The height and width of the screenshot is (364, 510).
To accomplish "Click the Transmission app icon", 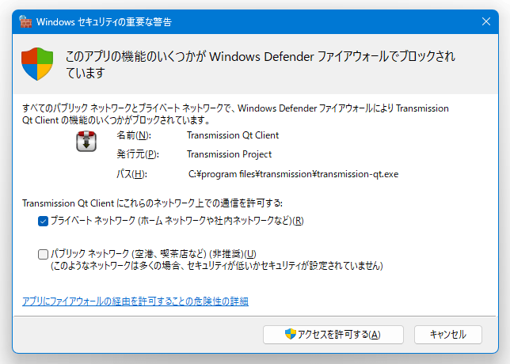I will [86, 141].
